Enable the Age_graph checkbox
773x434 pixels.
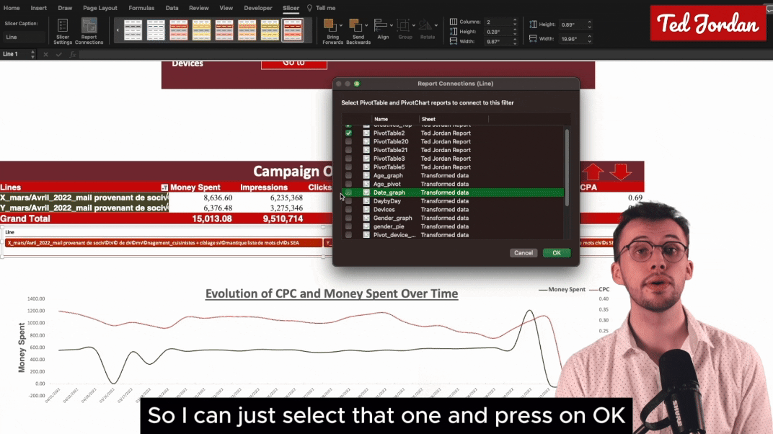[348, 176]
